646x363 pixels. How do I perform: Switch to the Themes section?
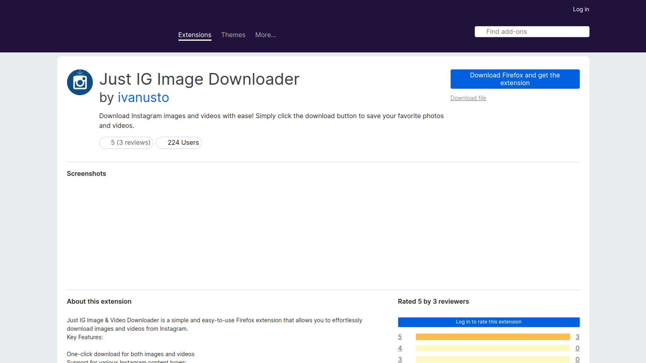(233, 35)
